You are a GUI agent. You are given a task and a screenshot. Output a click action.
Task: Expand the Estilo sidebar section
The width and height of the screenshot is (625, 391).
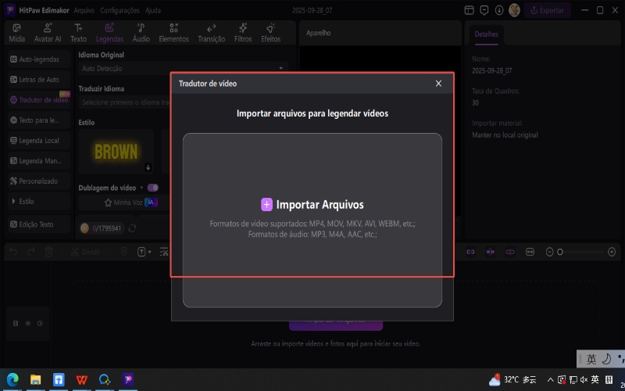click(39, 202)
